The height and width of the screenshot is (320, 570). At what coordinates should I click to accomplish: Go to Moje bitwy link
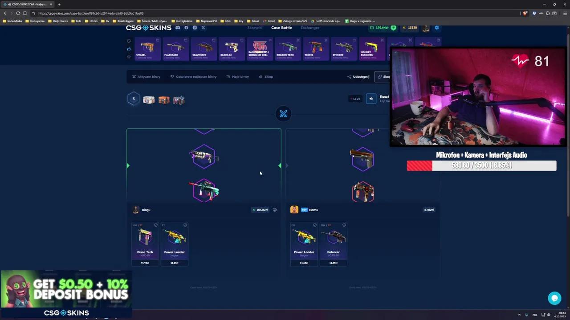pyautogui.click(x=238, y=76)
